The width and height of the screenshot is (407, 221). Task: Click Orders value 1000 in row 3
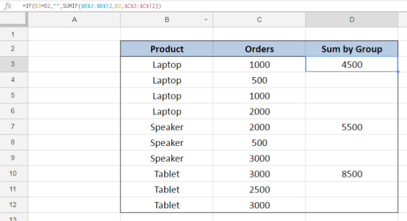click(259, 65)
